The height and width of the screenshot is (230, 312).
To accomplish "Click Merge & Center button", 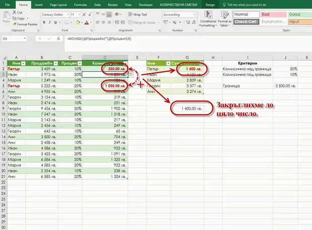I will click(142, 23).
